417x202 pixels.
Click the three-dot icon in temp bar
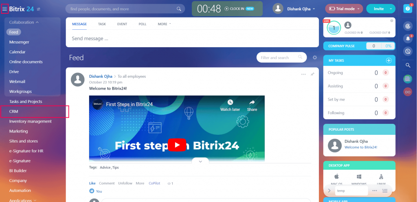point(375,191)
